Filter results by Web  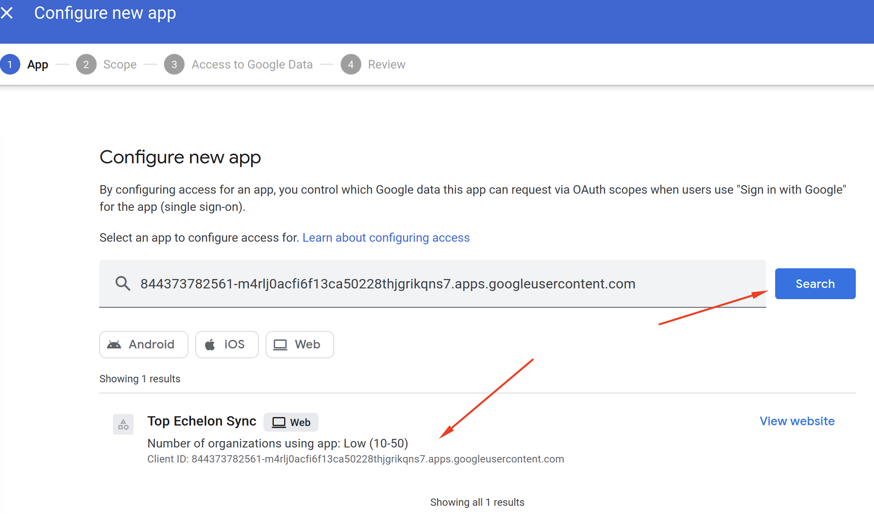click(x=300, y=345)
